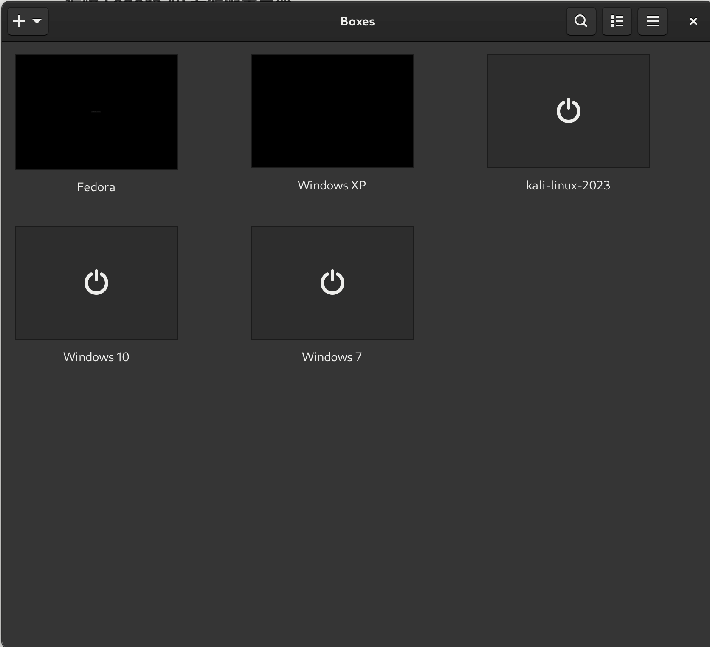The height and width of the screenshot is (647, 710).
Task: Open the dropdown arrow beside the plus button
Action: coord(37,21)
